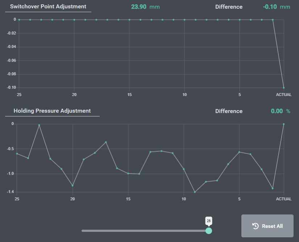Select the Switchover Point Adjustment heading

(48, 7)
